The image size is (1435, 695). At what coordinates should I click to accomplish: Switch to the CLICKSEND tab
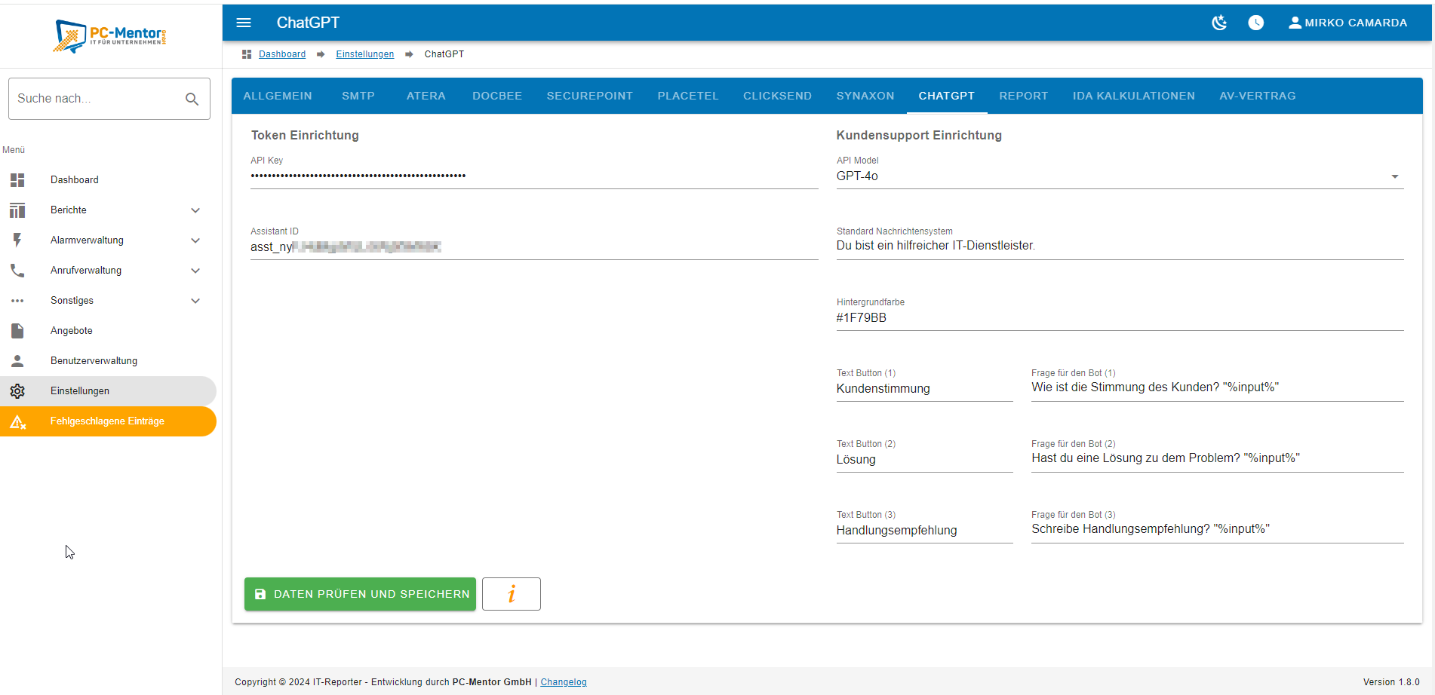[778, 96]
